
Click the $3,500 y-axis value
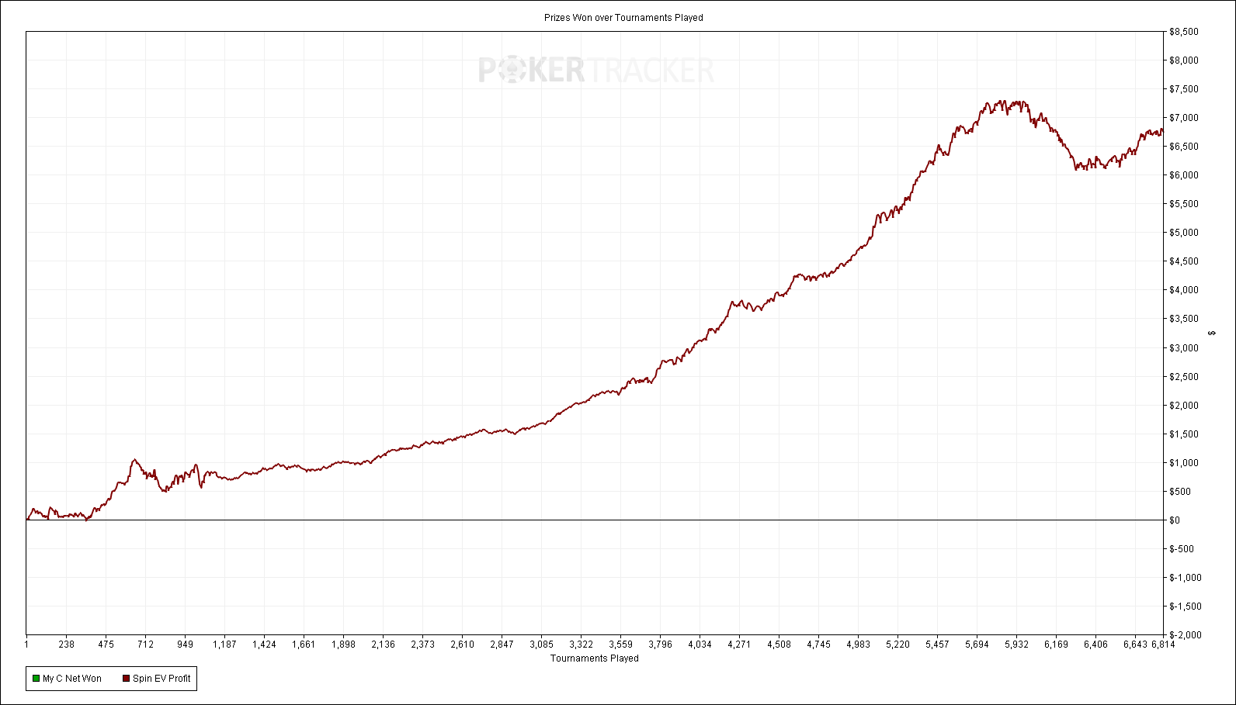click(1184, 319)
